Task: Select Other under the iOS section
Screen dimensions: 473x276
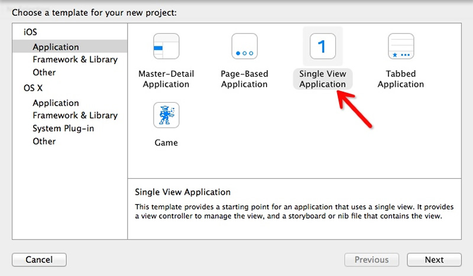Action: 44,73
